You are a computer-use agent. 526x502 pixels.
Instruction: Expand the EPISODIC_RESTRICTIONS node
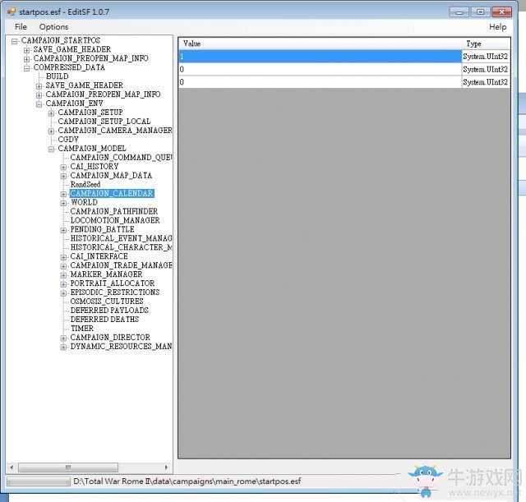[x=63, y=293]
